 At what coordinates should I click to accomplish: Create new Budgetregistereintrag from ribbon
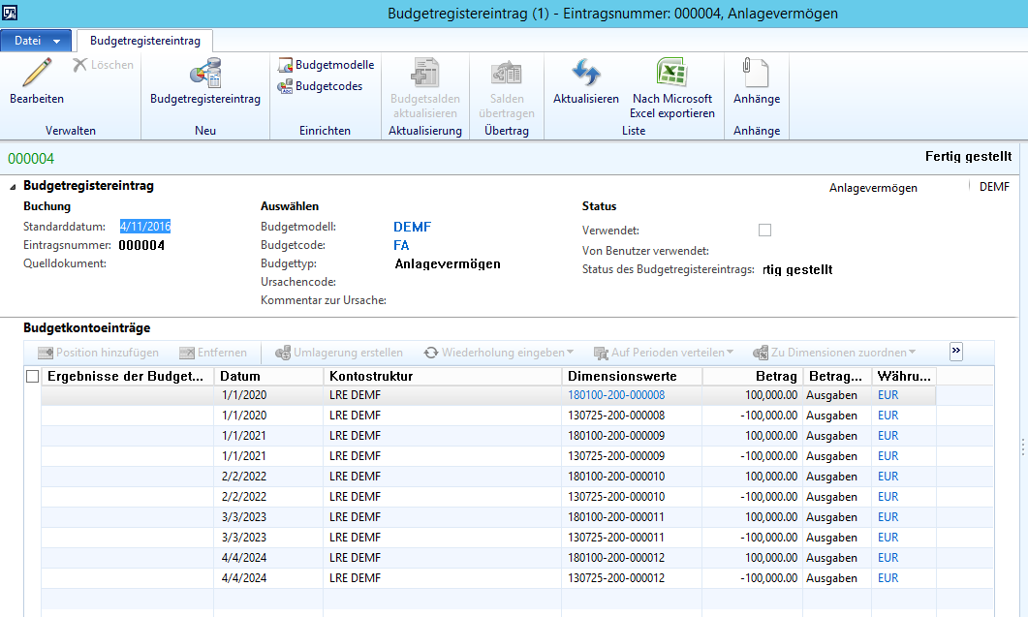click(204, 81)
